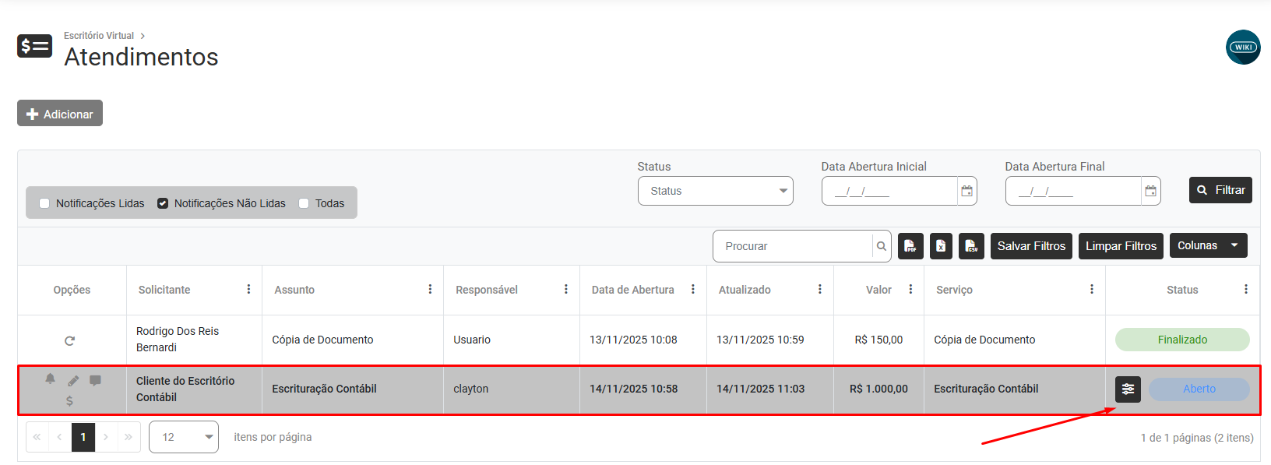Image resolution: width=1271 pixels, height=465 pixels.
Task: Check the Notificações Lidas checkbox
Action: pos(44,203)
